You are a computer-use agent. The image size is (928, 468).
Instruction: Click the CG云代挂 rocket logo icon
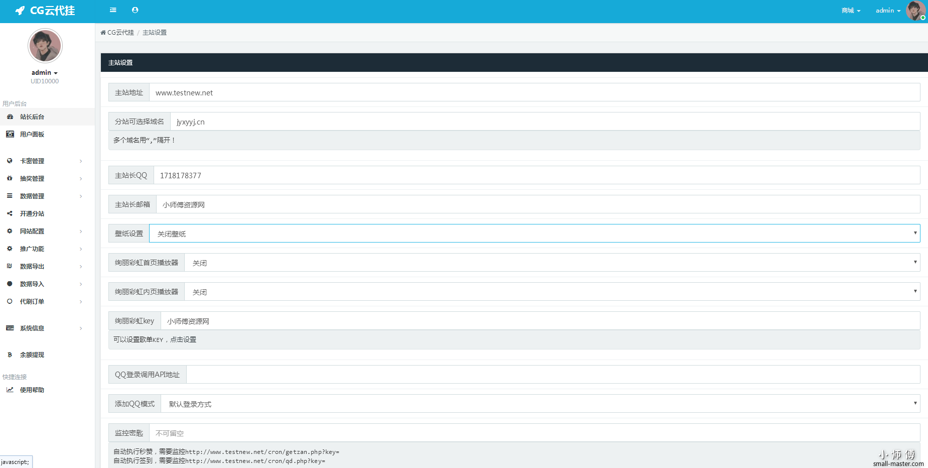pyautogui.click(x=20, y=11)
